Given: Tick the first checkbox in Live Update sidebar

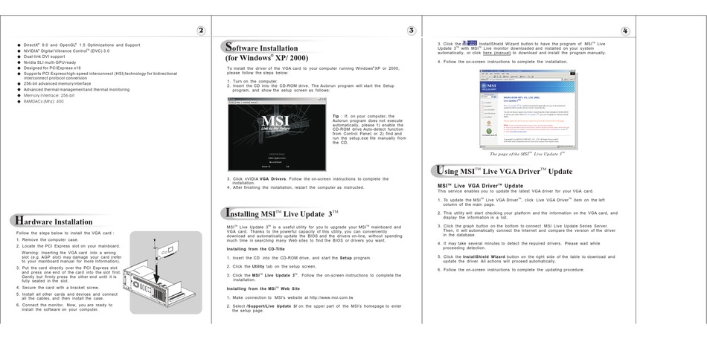Looking at the screenshot, I should point(482,103).
